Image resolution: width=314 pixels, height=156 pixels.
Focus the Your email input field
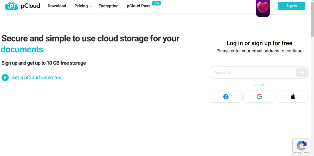(253, 73)
